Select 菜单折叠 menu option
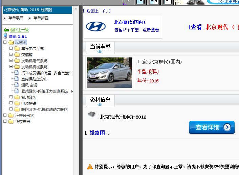The image size is (239, 175). click(41, 18)
